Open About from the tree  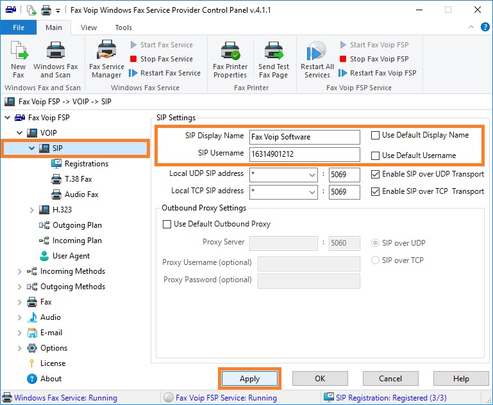[x=51, y=379]
